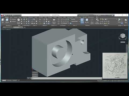The image size is (129, 96).
Task: Toggle Group Selection on/off
Action: point(122,23)
